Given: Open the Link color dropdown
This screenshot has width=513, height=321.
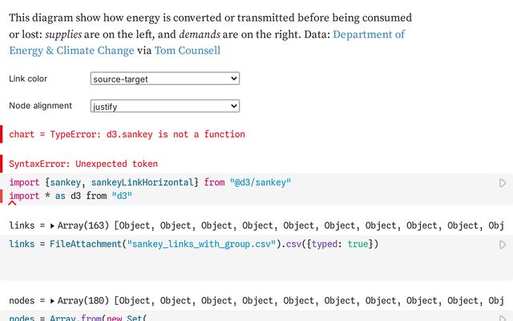Looking at the screenshot, I should pyautogui.click(x=165, y=79).
